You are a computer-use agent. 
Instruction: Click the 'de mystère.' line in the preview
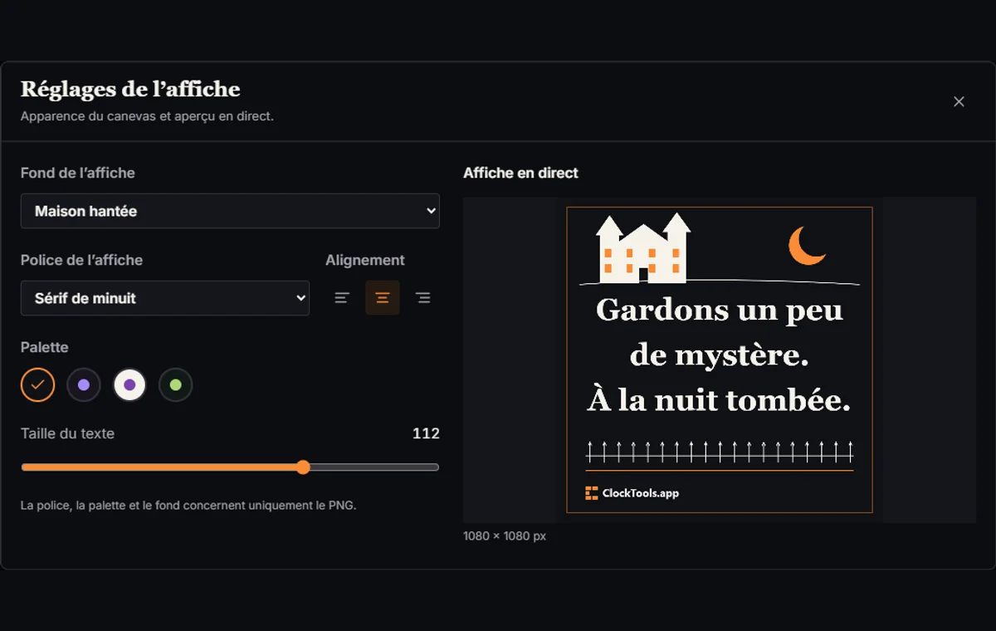720,356
